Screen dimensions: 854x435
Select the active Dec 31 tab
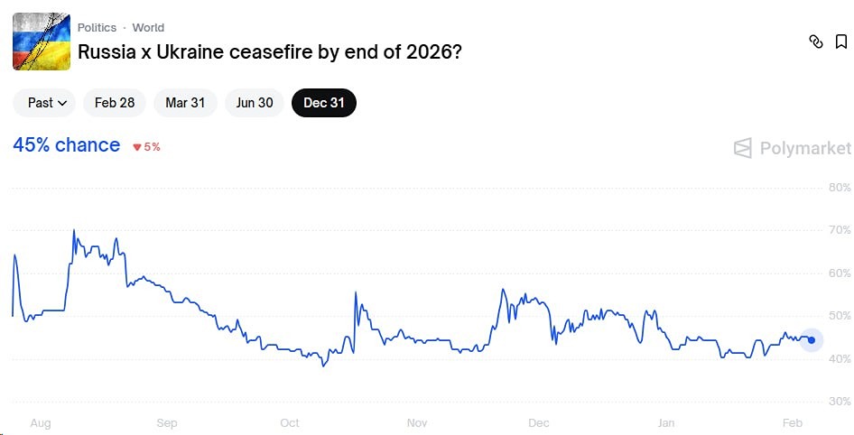coord(324,103)
